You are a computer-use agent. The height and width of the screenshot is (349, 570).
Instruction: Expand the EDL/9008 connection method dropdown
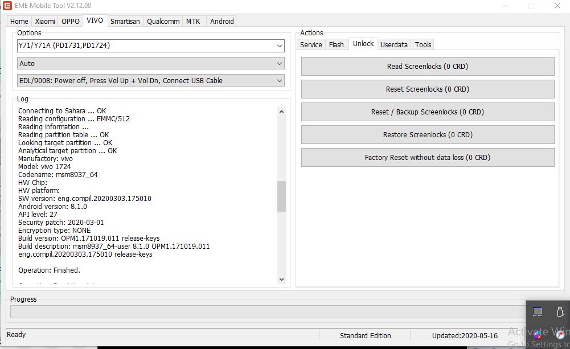click(x=279, y=81)
